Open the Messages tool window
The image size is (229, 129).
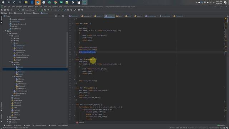[x=63, y=125]
